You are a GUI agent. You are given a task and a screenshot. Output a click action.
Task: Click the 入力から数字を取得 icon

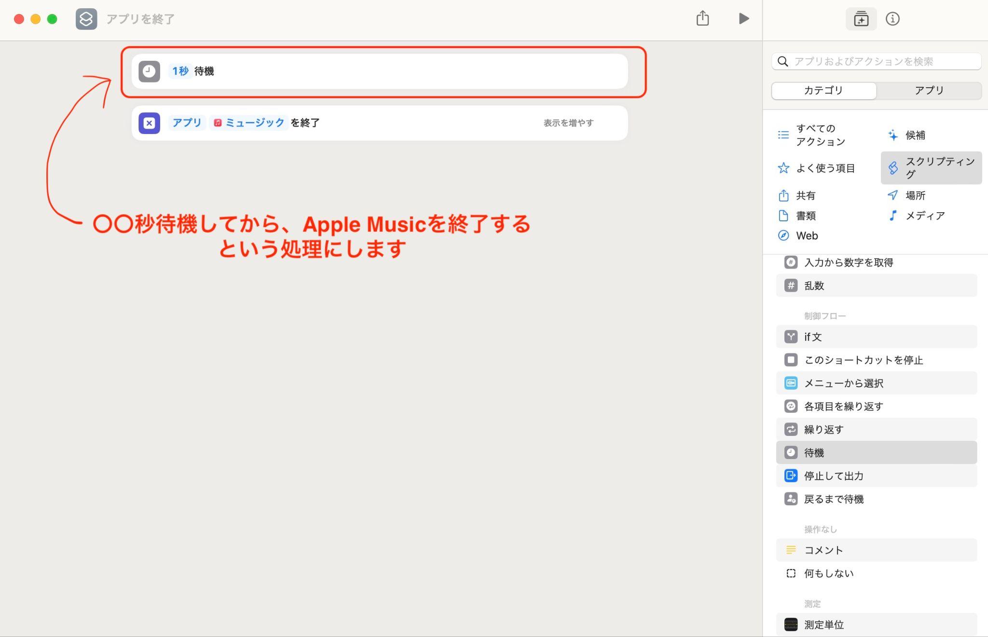(x=791, y=262)
